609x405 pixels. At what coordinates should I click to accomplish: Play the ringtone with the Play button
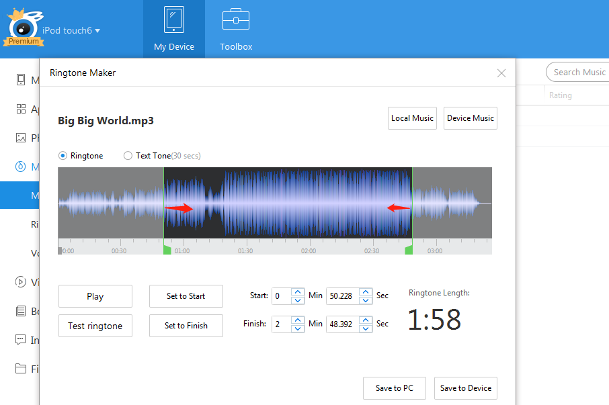(95, 296)
